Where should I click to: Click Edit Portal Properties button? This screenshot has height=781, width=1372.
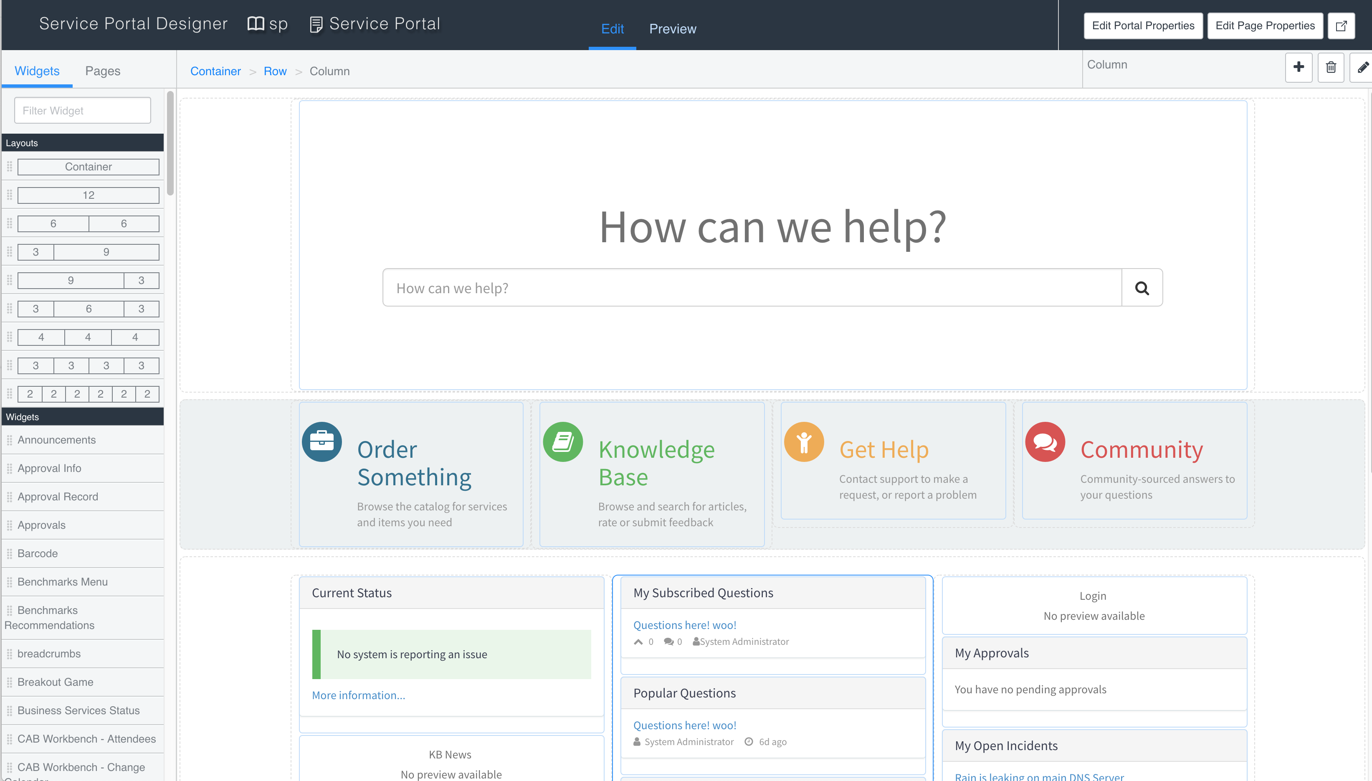point(1142,26)
